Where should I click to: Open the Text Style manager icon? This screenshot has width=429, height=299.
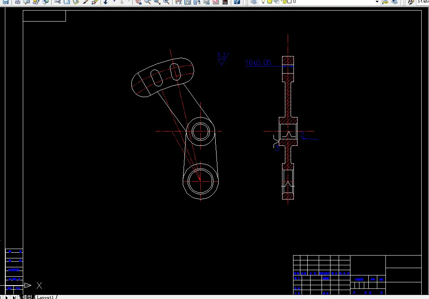click(x=411, y=2)
